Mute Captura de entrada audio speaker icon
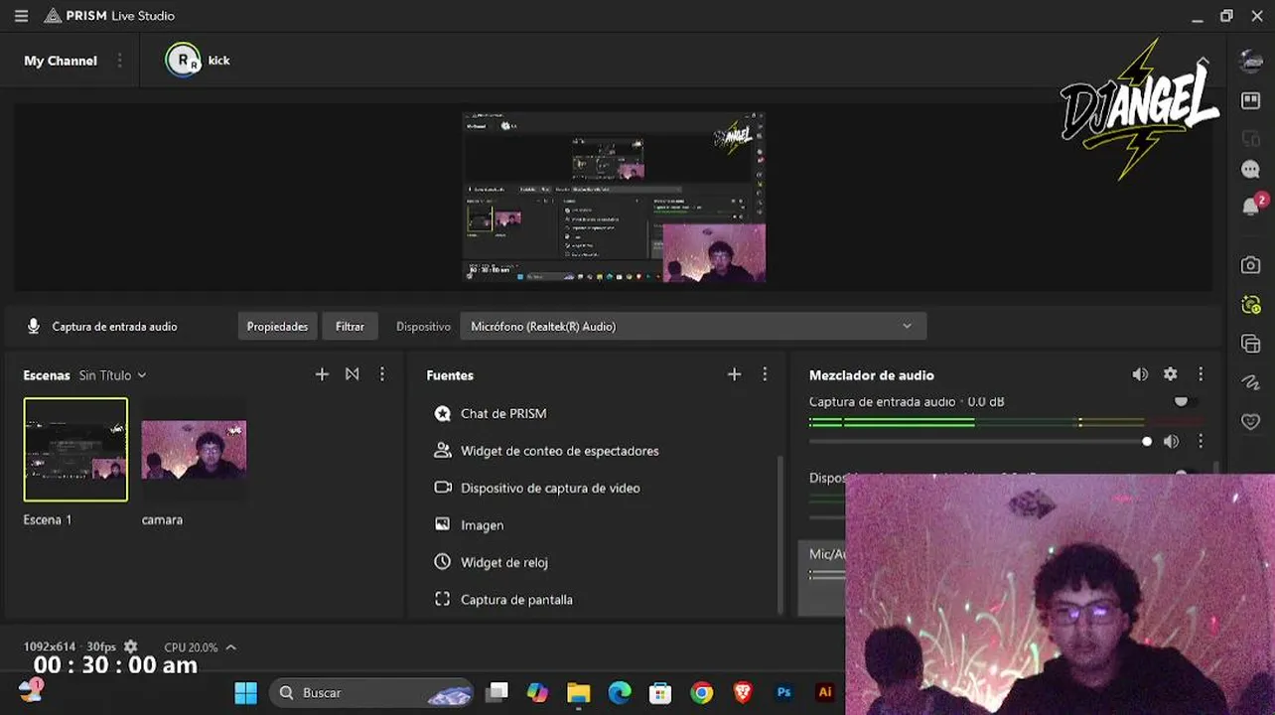This screenshot has width=1275, height=715. (1172, 441)
